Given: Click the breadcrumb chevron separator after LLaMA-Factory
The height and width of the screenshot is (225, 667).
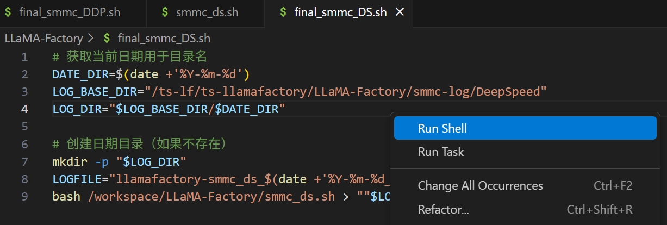Looking at the screenshot, I should pyautogui.click(x=91, y=39).
